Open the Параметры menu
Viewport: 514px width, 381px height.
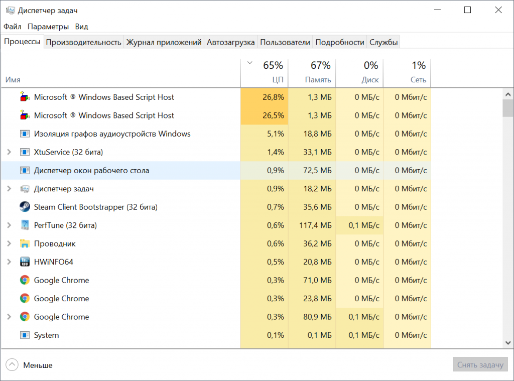coord(48,27)
